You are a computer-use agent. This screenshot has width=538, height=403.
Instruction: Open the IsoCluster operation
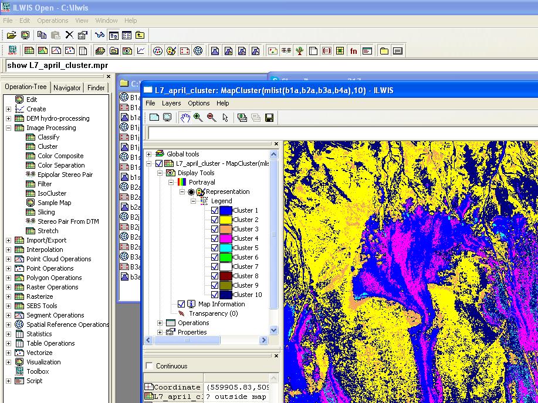pyautogui.click(x=52, y=193)
